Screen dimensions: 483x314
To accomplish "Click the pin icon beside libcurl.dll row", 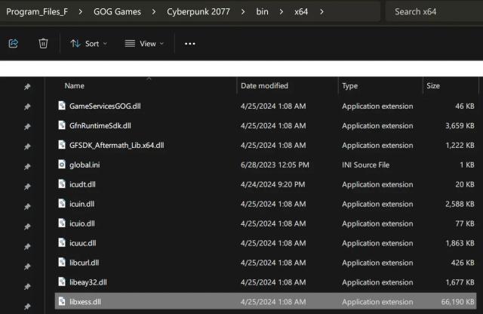I will pos(27,266).
